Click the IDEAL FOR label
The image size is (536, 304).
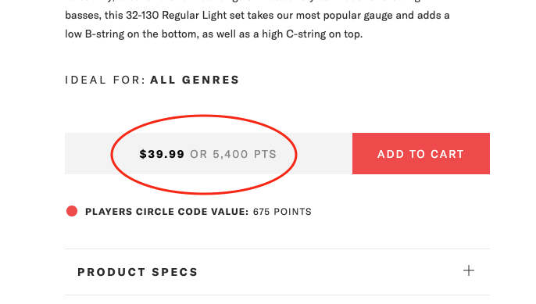click(105, 80)
